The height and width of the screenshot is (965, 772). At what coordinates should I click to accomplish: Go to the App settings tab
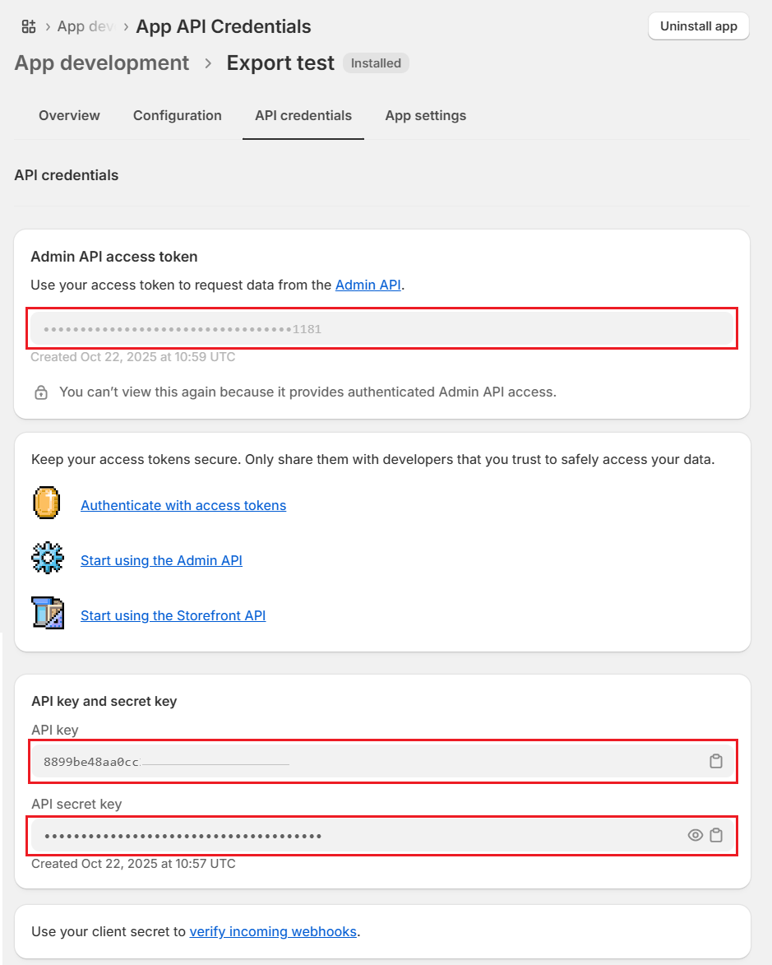[426, 116]
